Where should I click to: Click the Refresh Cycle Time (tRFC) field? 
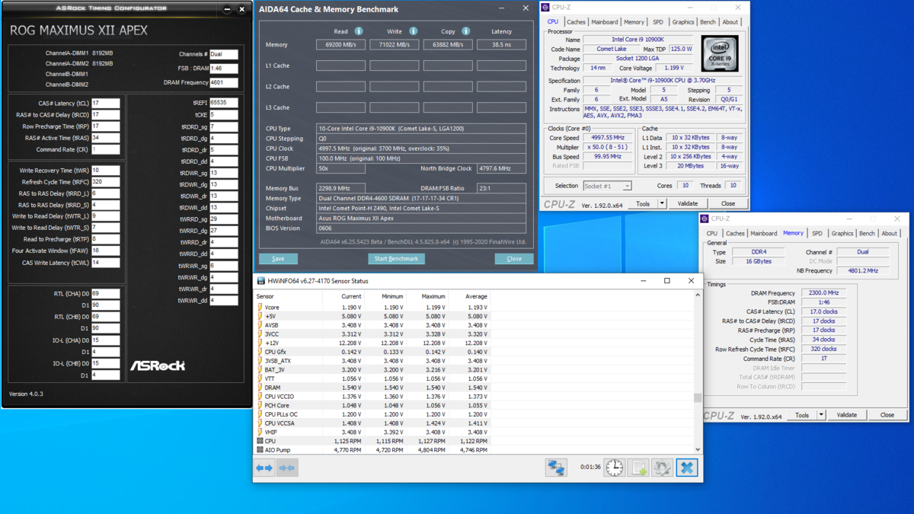tap(105, 182)
